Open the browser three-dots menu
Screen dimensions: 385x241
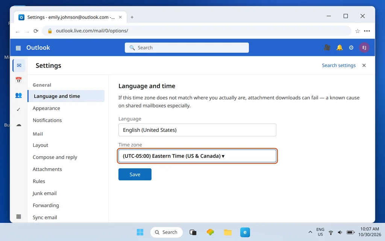[x=367, y=31]
